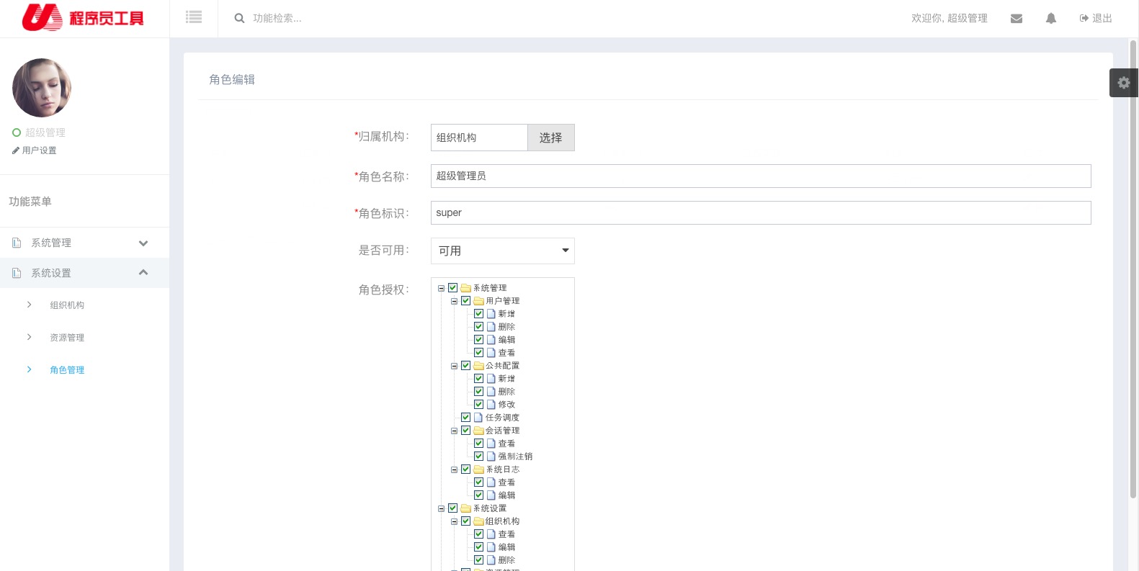The height and width of the screenshot is (571, 1139).
Task: Open the notifications bell icon
Action: (1051, 19)
